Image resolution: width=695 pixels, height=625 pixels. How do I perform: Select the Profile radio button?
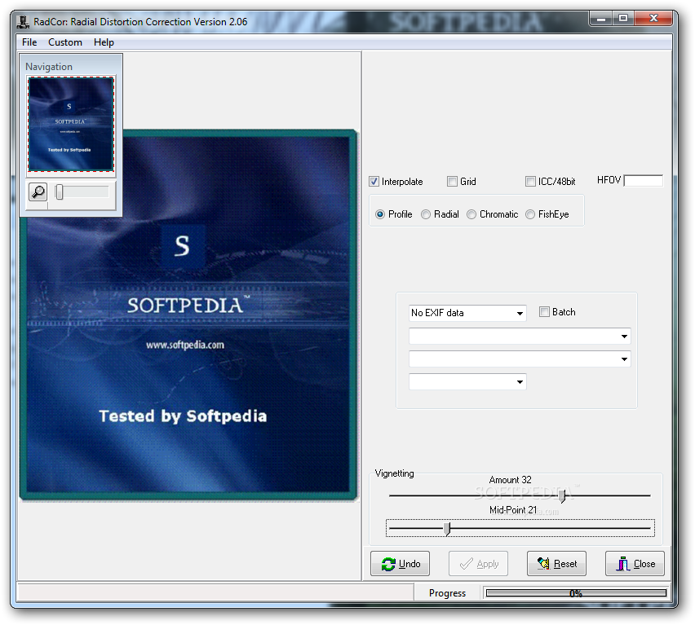[380, 214]
